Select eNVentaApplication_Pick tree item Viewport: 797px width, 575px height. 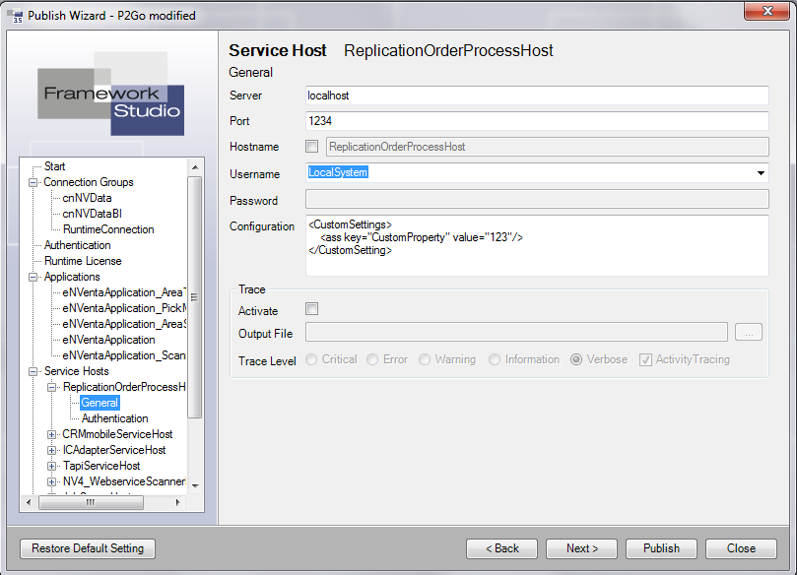pos(124,308)
